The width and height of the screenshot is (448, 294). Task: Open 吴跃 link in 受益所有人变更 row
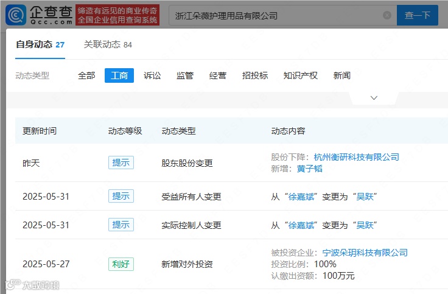365,197
